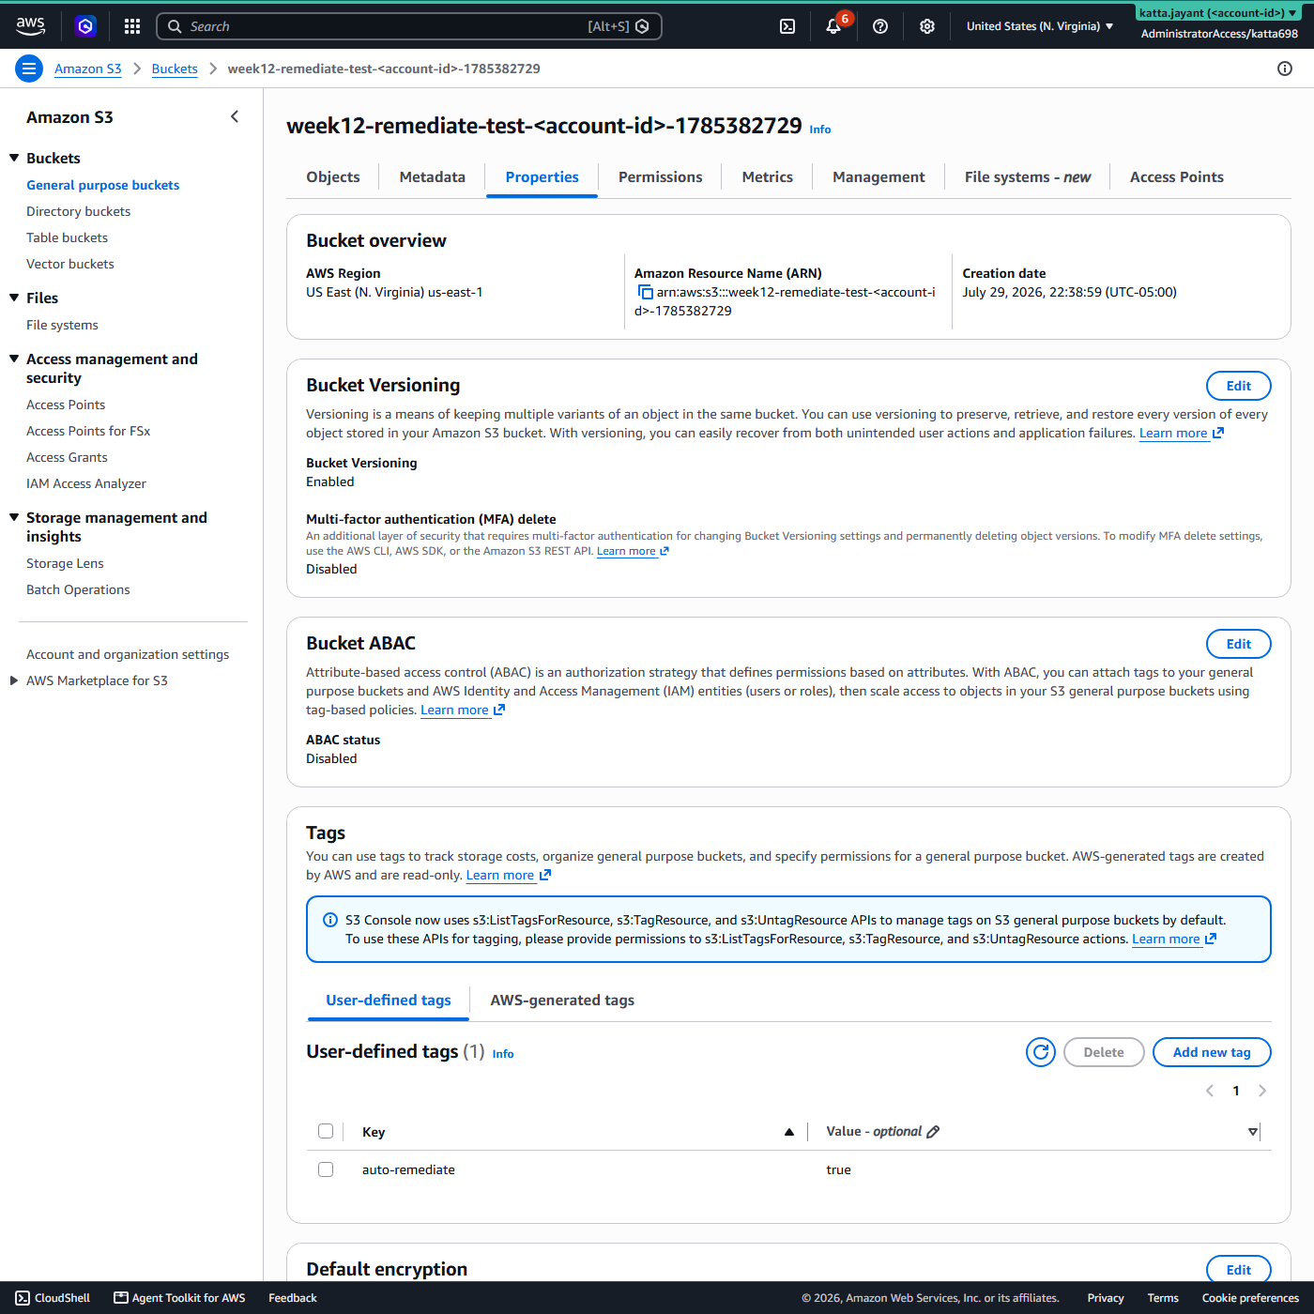Open Learn more link under Bucket ABAC
Viewport: 1314px width, 1314px height.
pos(462,710)
